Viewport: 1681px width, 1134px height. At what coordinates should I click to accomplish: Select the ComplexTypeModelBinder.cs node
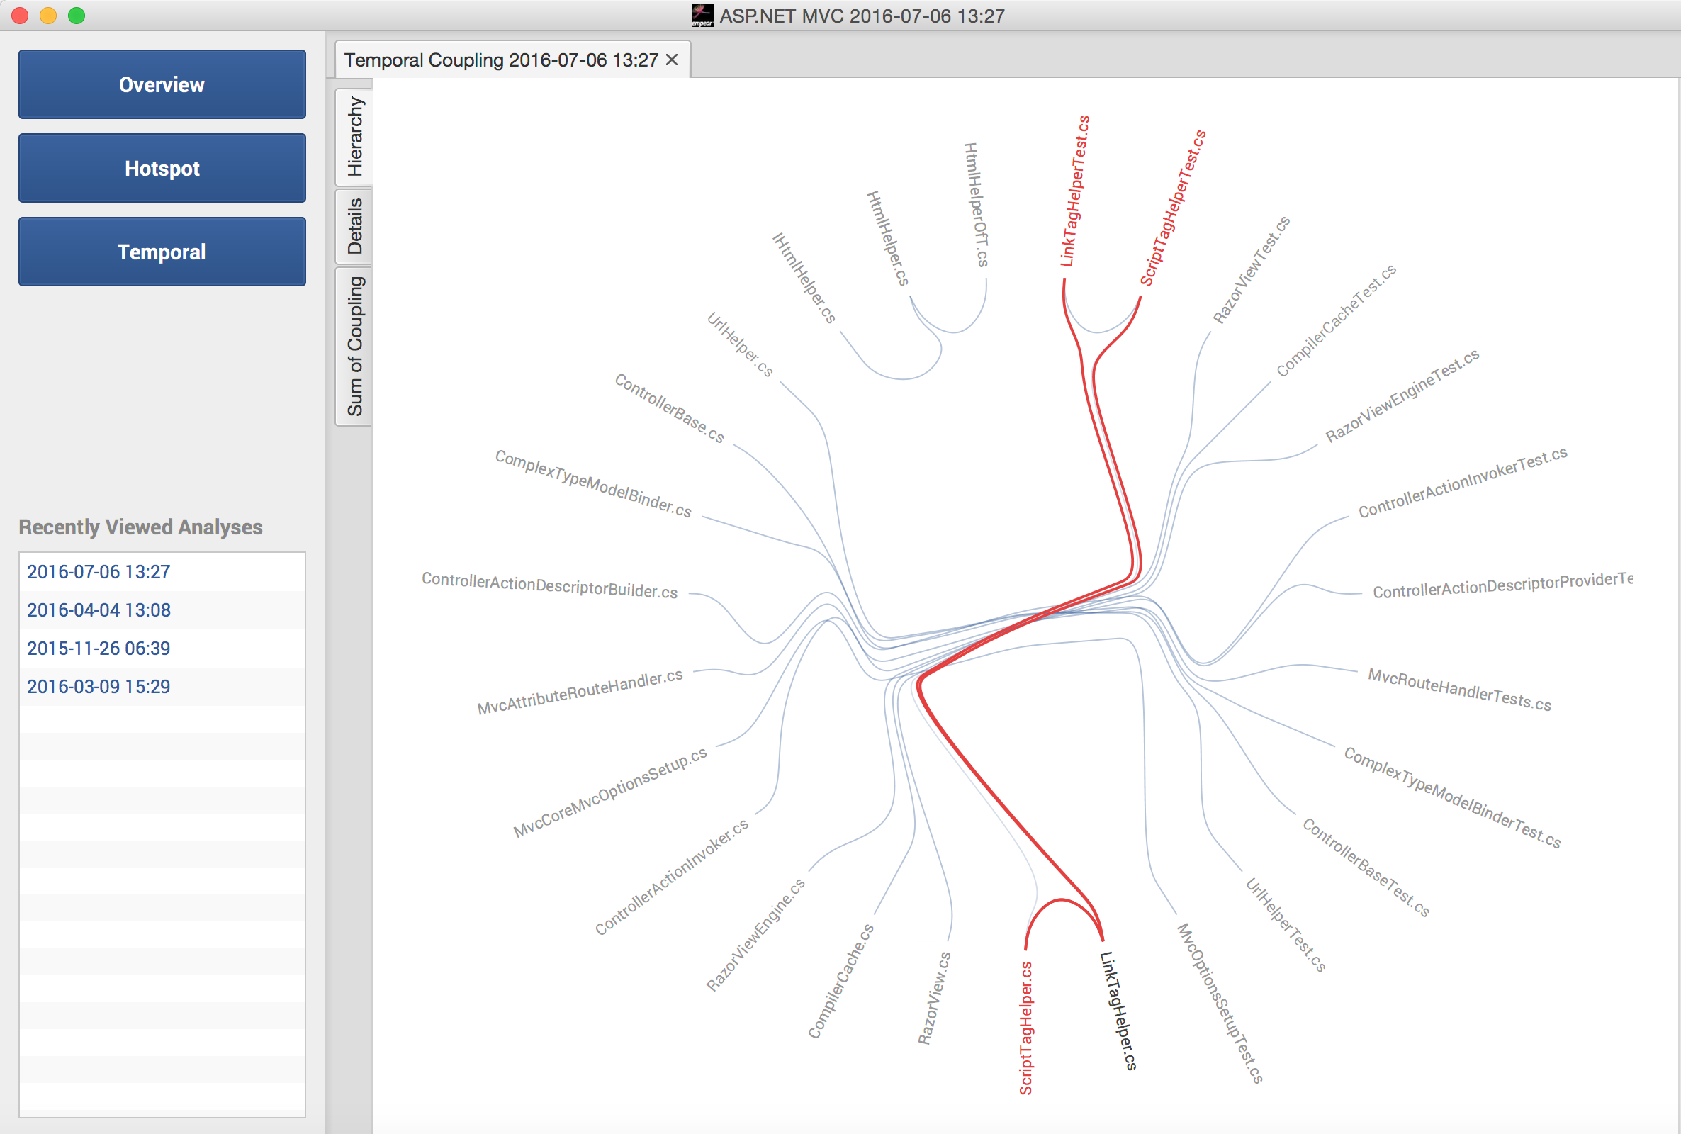click(593, 484)
